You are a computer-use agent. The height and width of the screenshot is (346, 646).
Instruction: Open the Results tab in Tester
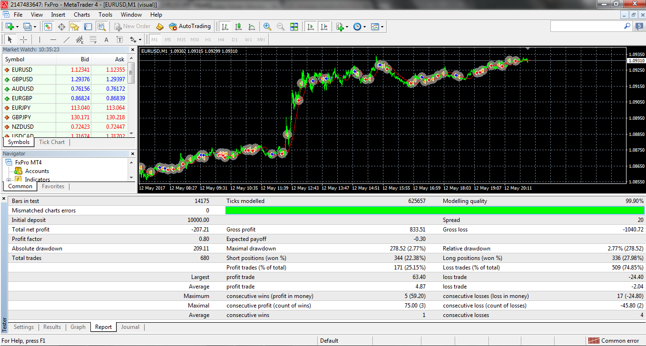click(x=52, y=327)
